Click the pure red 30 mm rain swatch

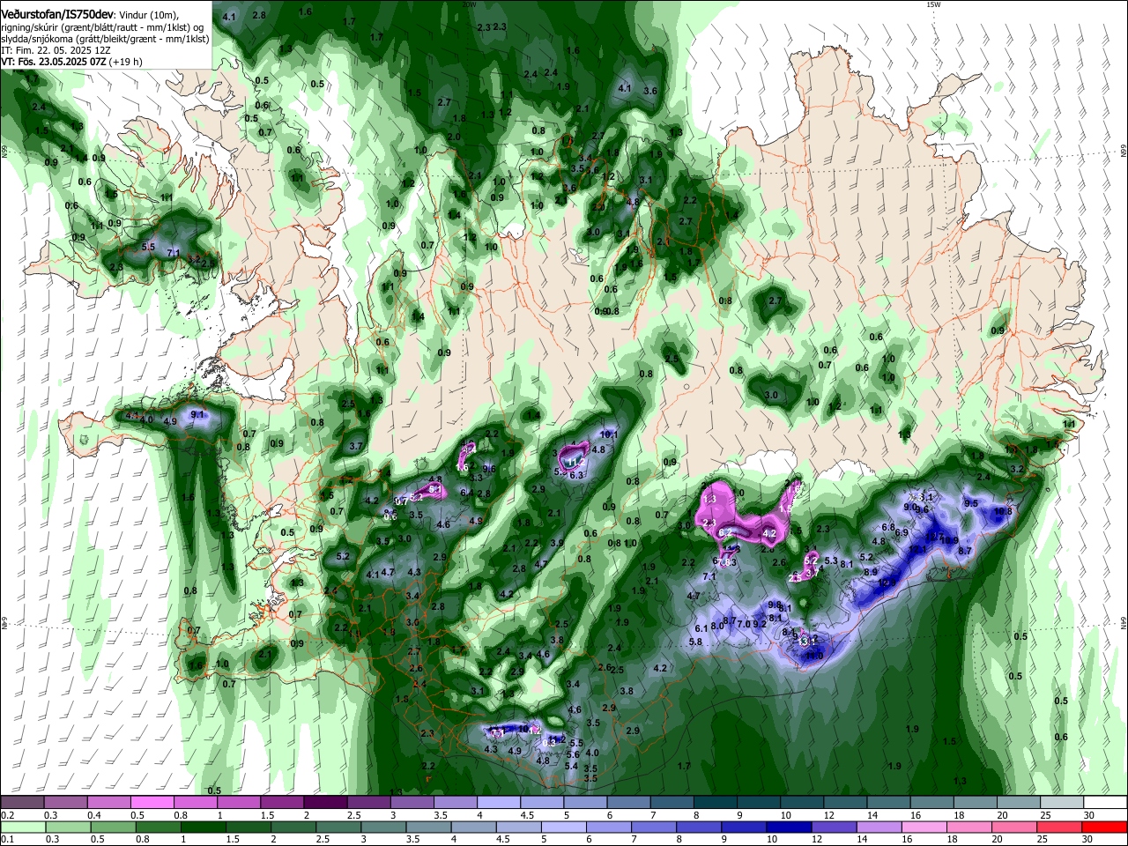[1104, 827]
